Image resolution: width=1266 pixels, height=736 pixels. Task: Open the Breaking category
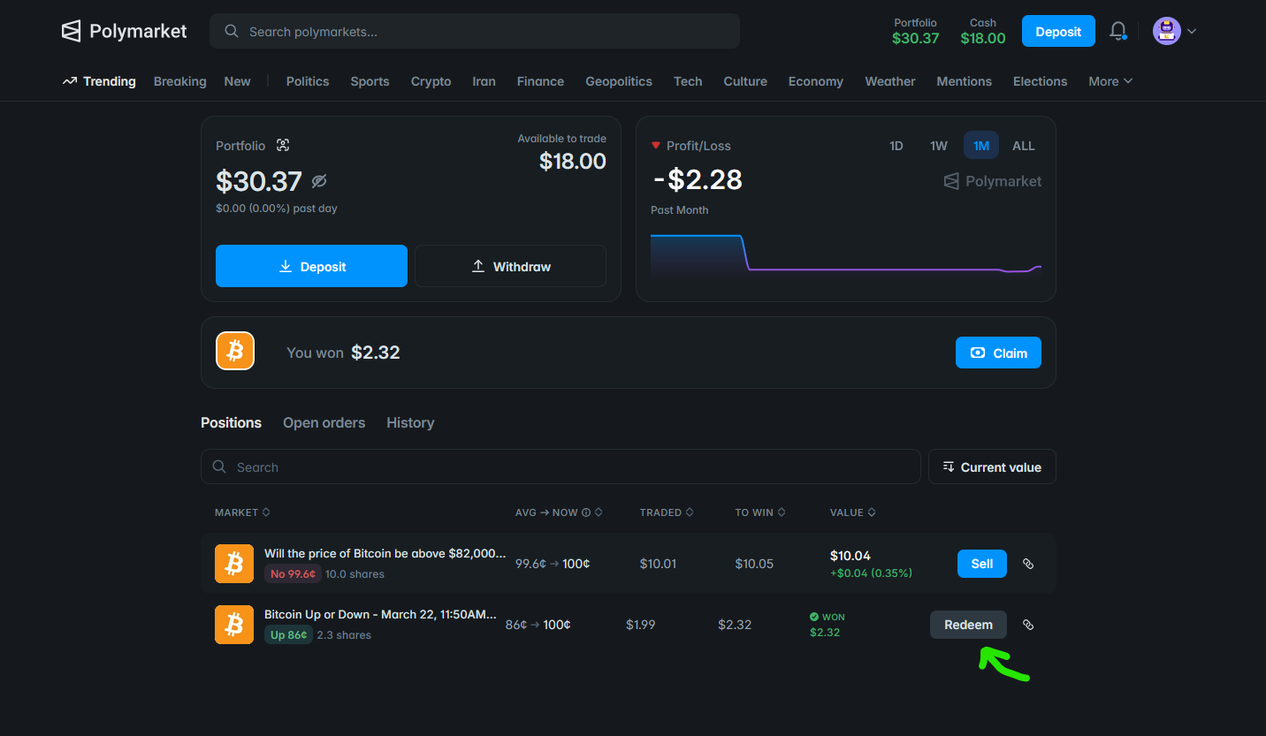point(179,81)
